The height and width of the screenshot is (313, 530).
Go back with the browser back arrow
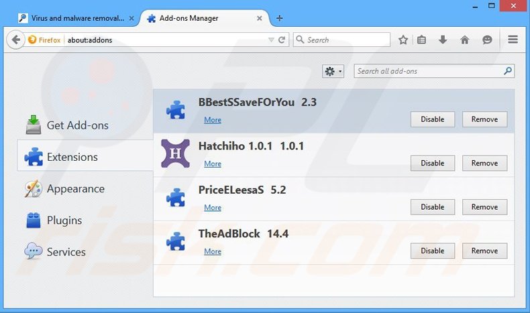[x=15, y=40]
